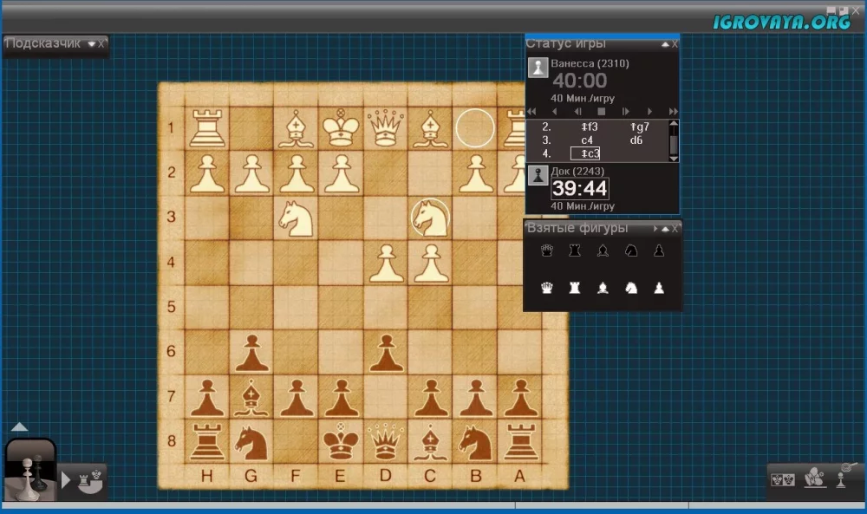Select the white queen on the board
The height and width of the screenshot is (514, 867).
click(385, 129)
